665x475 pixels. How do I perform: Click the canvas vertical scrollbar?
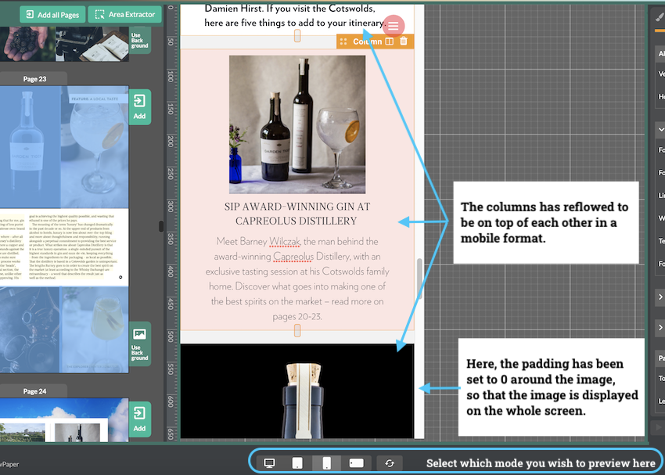(420, 279)
